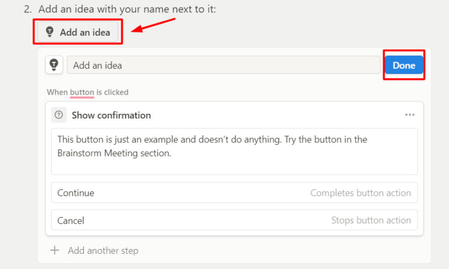This screenshot has width=449, height=269.
Task: Click the list number 2 before the instruction
Action: coord(27,9)
